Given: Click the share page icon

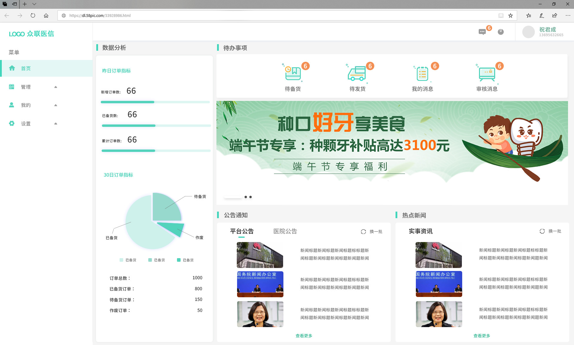Looking at the screenshot, I should pos(555,16).
